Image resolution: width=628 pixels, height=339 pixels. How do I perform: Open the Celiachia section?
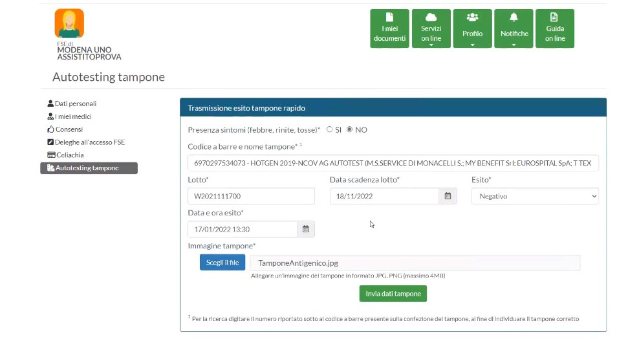[69, 155]
